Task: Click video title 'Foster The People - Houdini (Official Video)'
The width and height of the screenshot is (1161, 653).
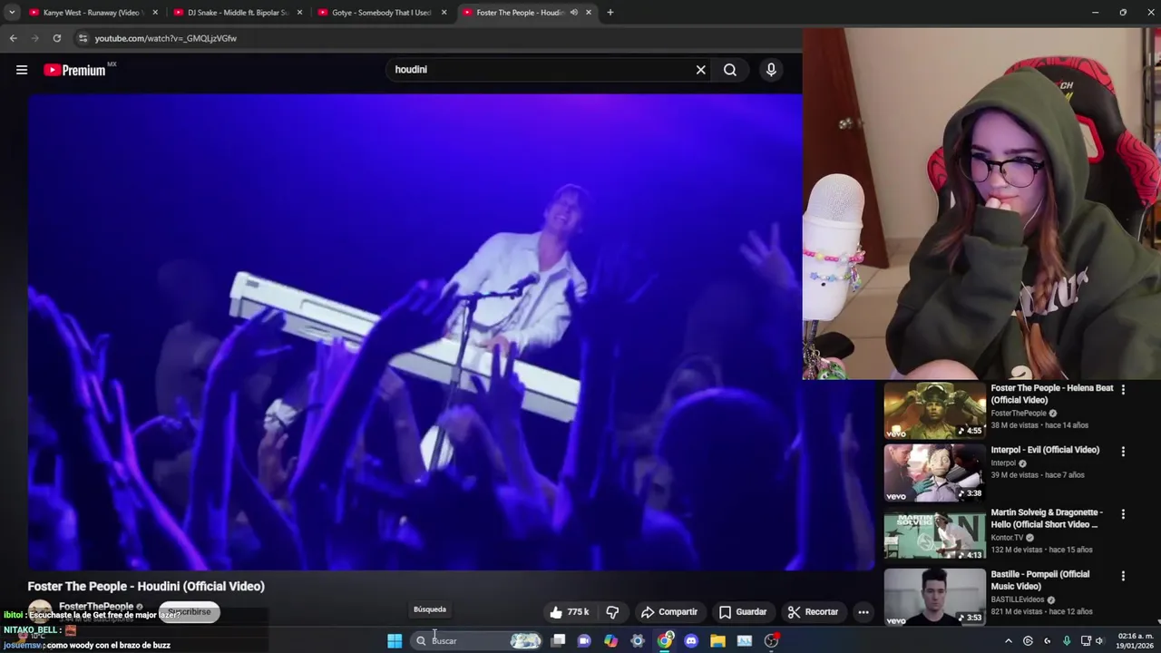Action: (146, 587)
